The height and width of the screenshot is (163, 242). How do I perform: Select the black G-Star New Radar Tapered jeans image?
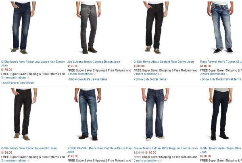tap(24, 114)
